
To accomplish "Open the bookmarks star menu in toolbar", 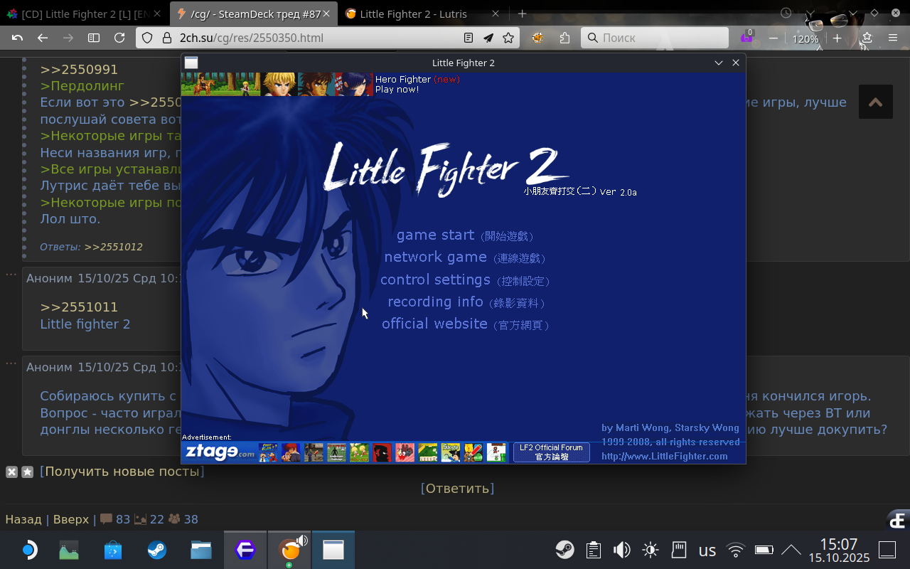I will click(867, 38).
